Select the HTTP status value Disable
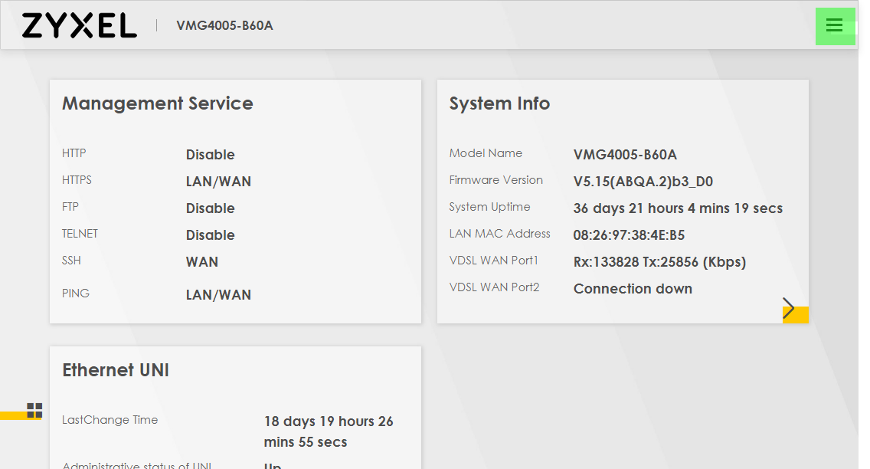The height and width of the screenshot is (469, 870). (x=211, y=155)
